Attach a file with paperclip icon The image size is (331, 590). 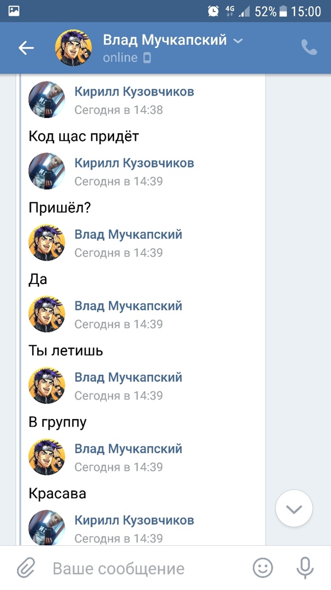click(25, 568)
